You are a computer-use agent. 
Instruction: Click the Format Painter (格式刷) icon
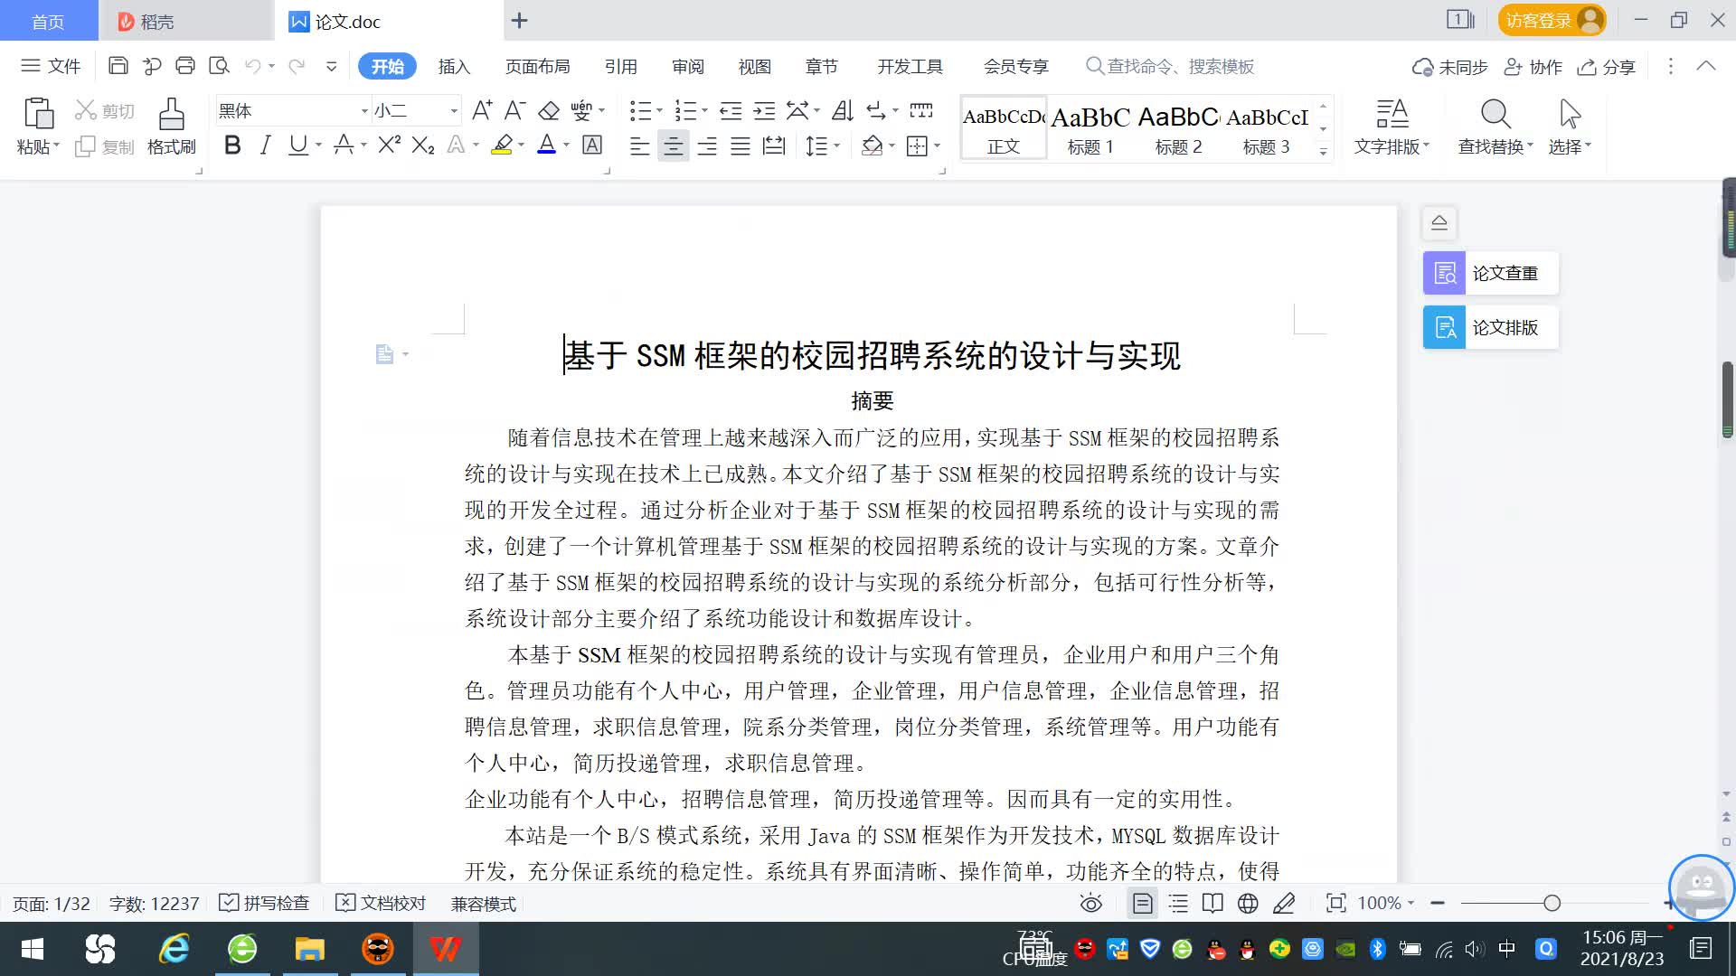tap(171, 116)
